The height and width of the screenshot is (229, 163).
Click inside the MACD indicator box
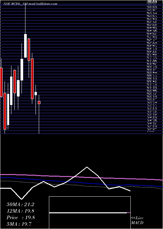[90, 213]
